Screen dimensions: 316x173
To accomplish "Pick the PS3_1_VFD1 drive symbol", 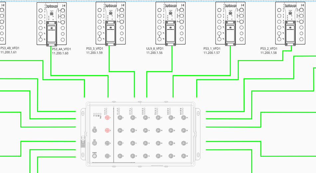I will (x=230, y=23).
